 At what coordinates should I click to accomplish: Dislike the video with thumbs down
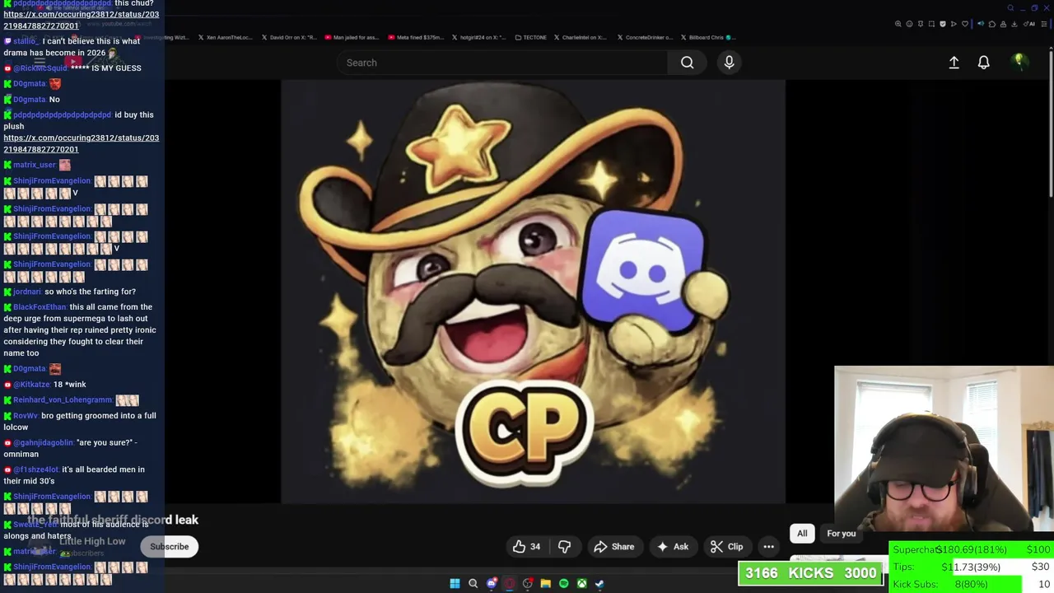tap(564, 547)
